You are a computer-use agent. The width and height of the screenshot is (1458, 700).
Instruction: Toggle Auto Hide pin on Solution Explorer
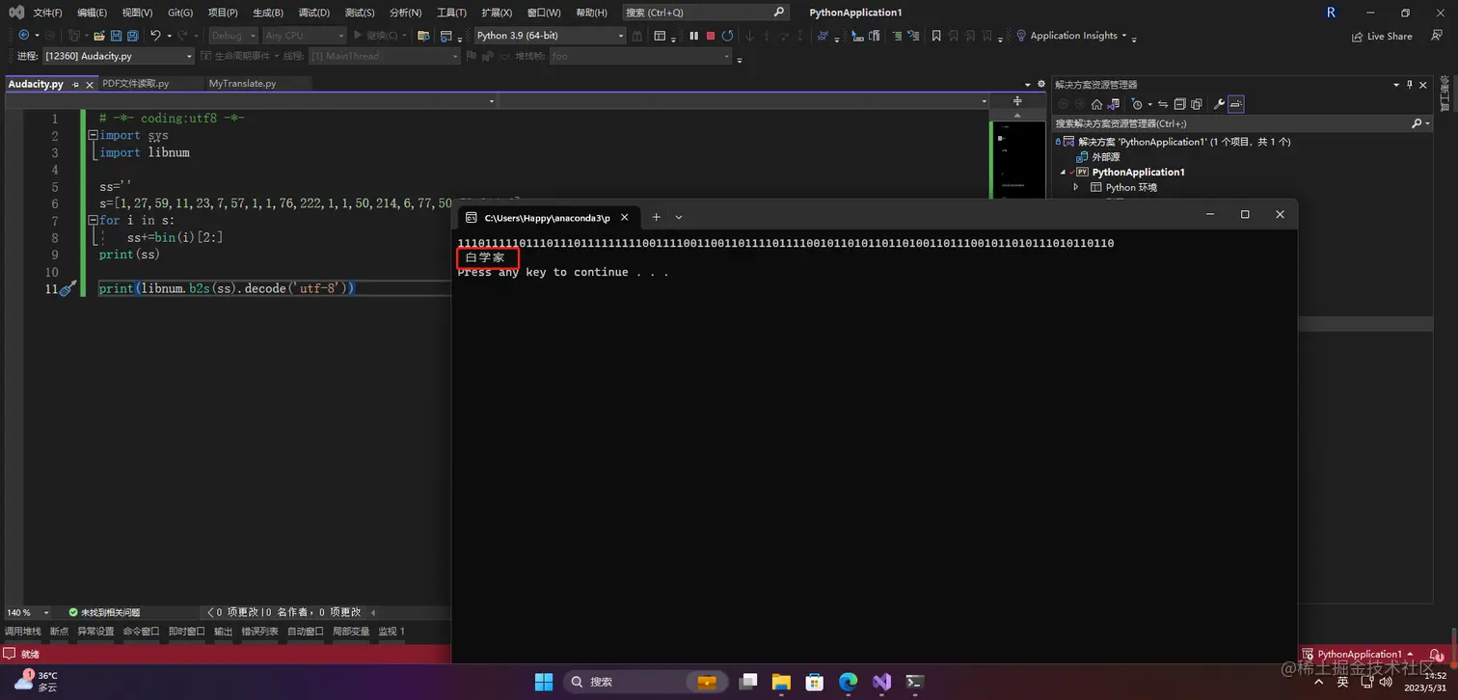1410,84
